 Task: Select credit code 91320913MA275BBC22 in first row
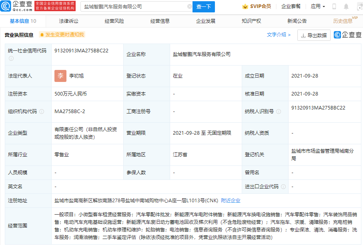81,51
